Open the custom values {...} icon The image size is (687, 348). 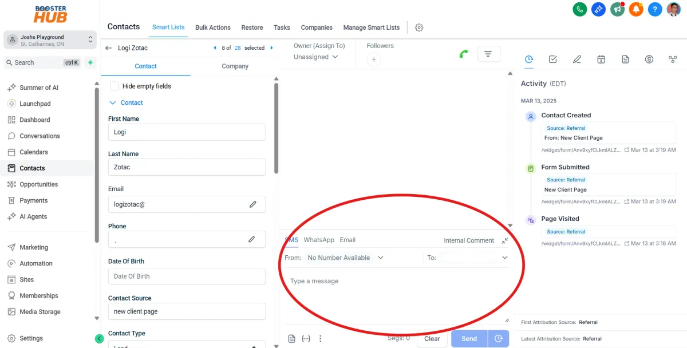click(x=306, y=338)
